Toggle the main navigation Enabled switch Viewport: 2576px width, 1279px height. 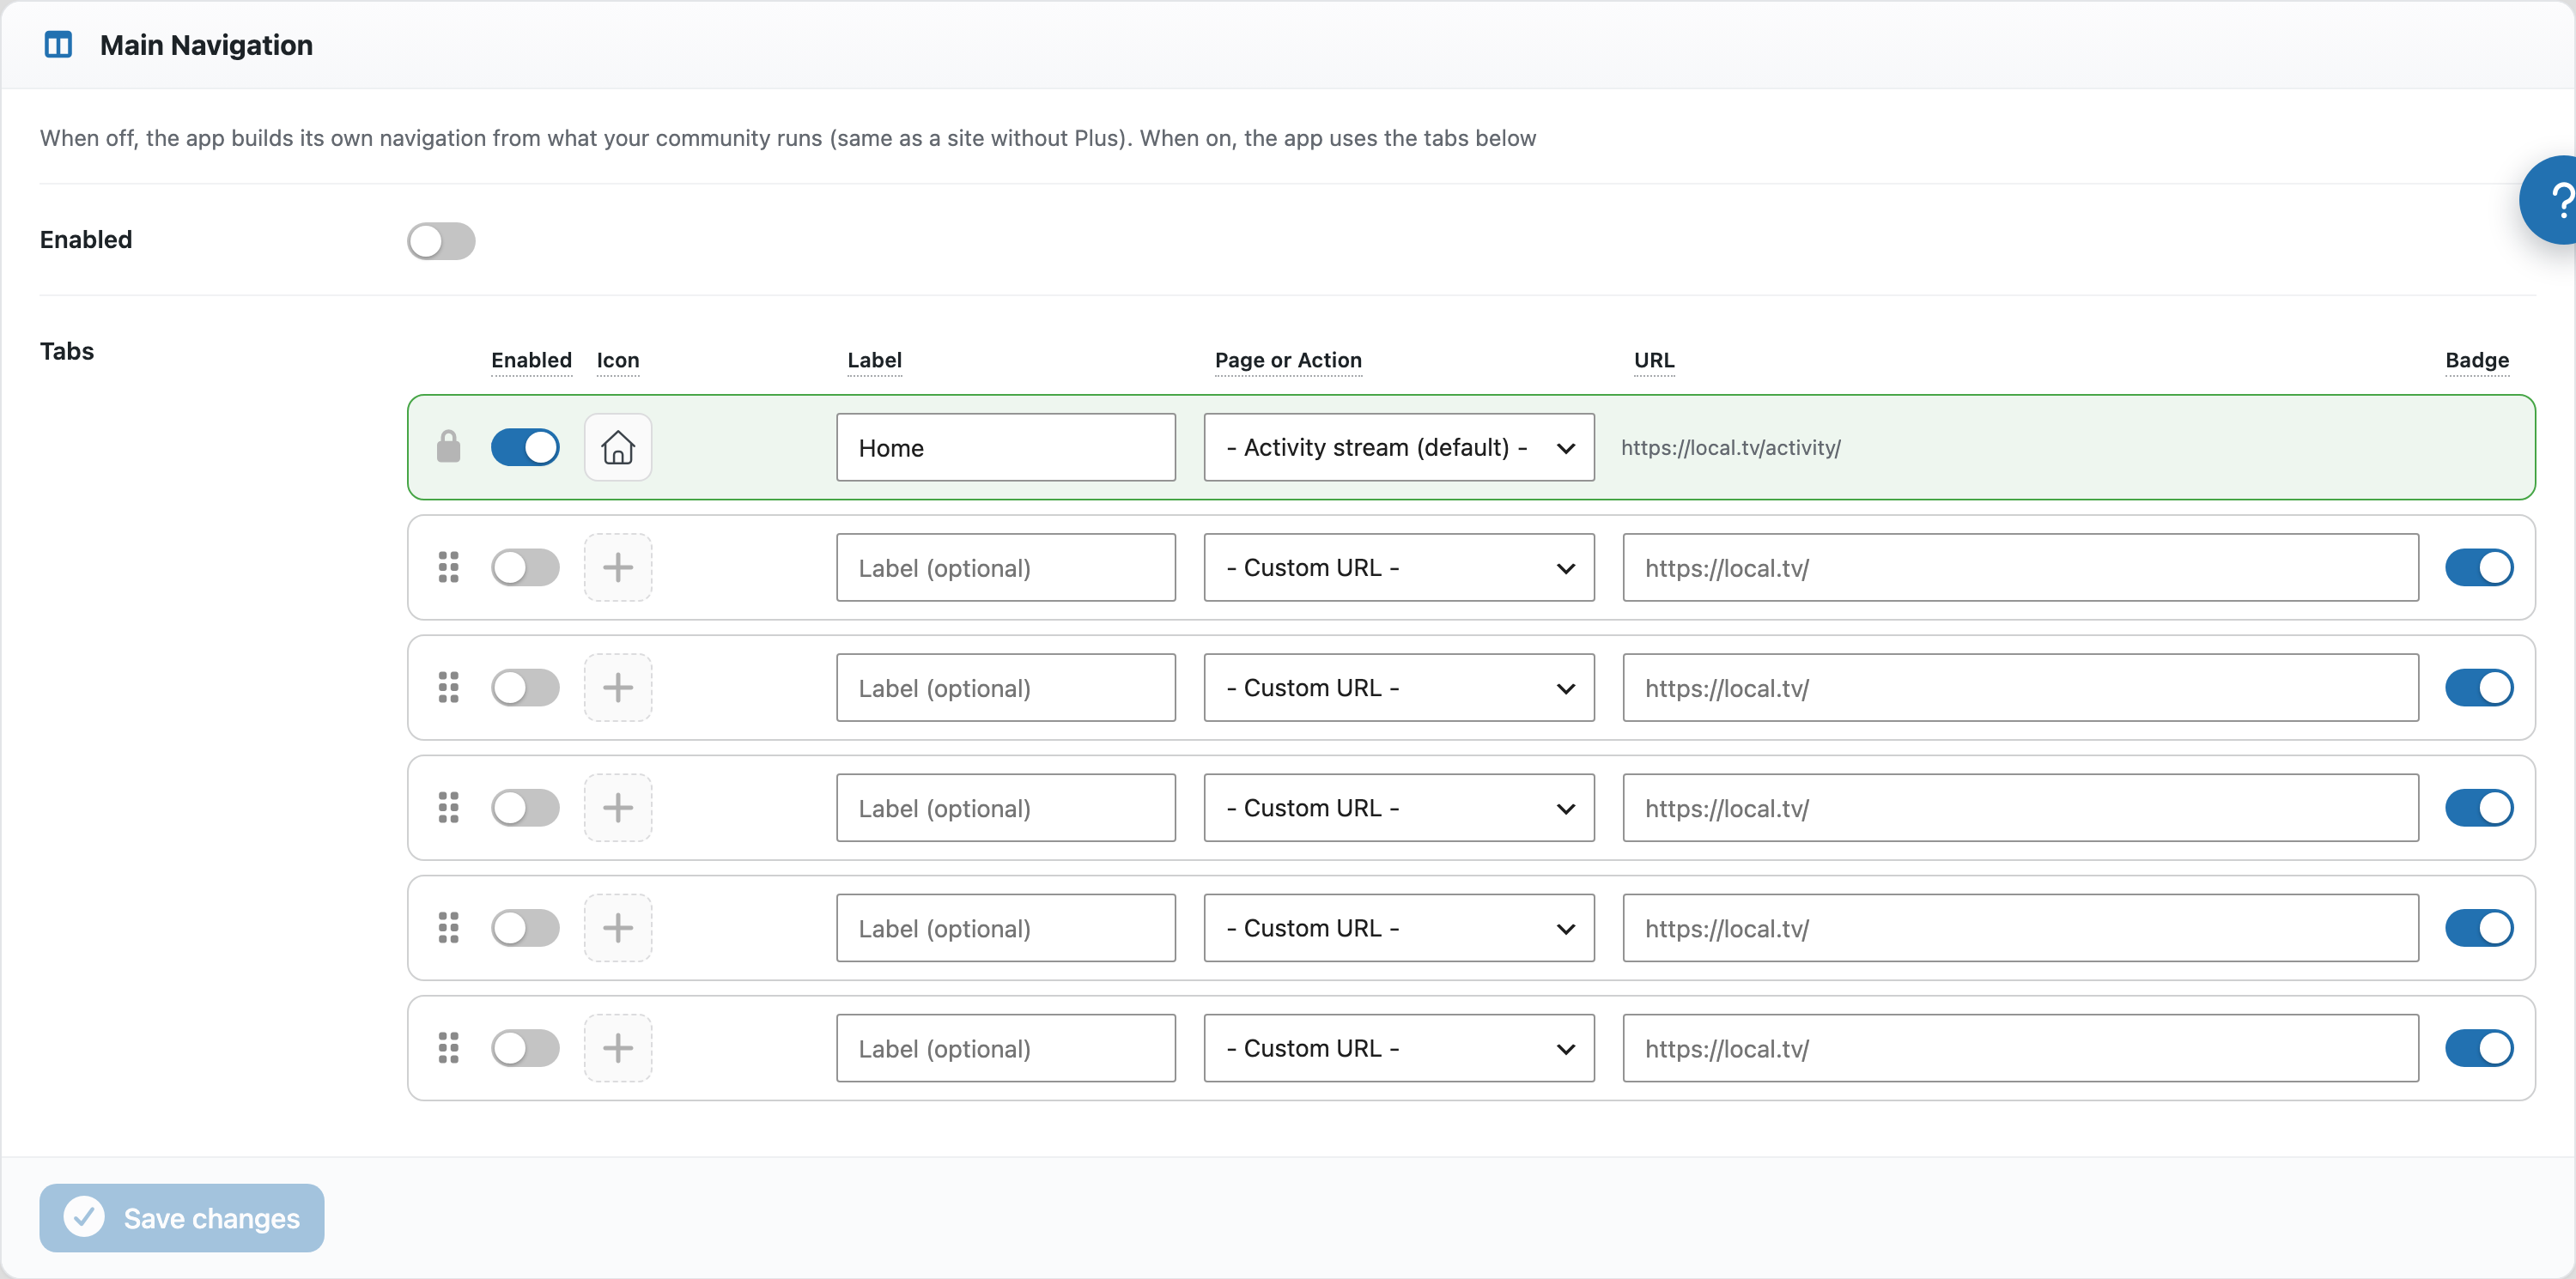pos(441,240)
